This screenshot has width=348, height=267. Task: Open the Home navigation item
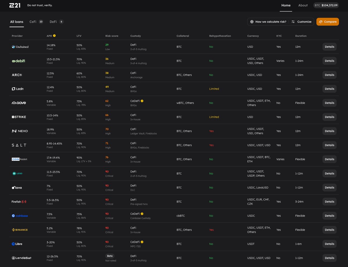point(286,5)
